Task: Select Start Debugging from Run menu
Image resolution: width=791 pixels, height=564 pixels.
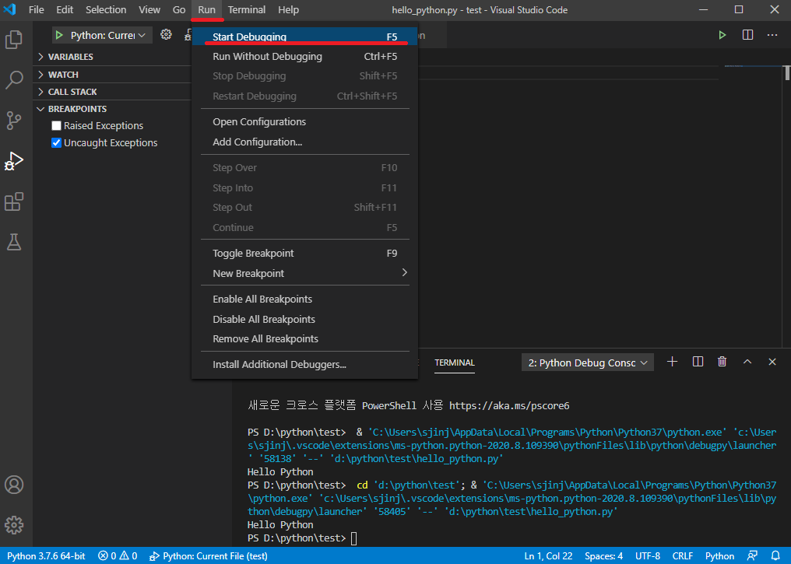Action: coord(304,37)
